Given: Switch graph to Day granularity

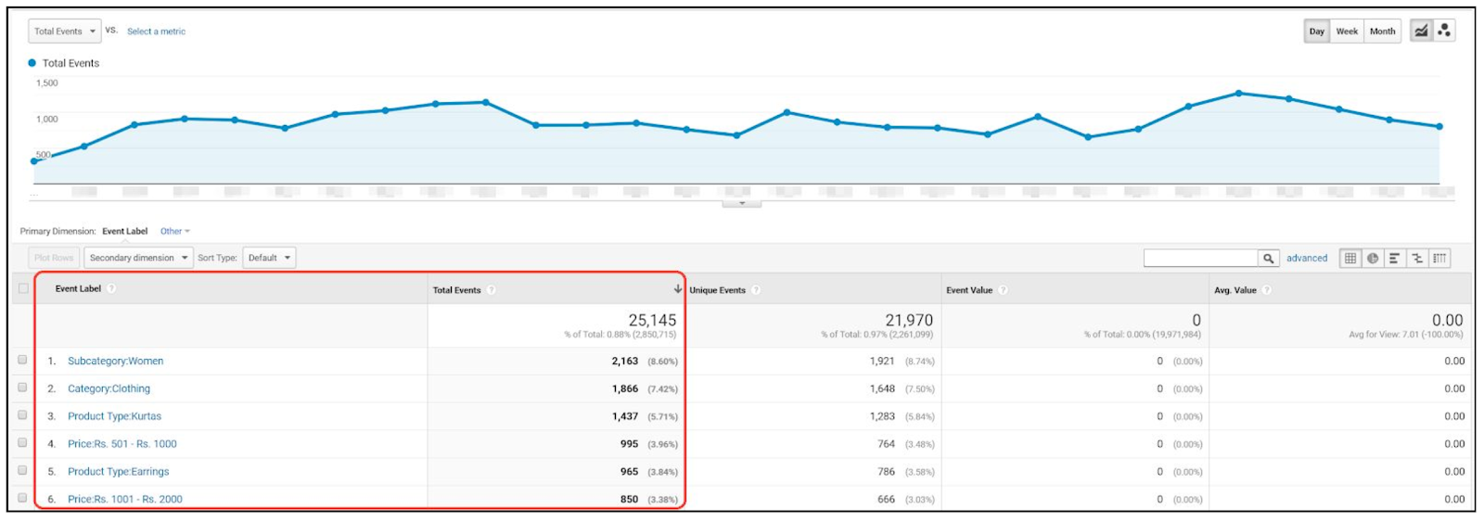Looking at the screenshot, I should coord(1317,32).
